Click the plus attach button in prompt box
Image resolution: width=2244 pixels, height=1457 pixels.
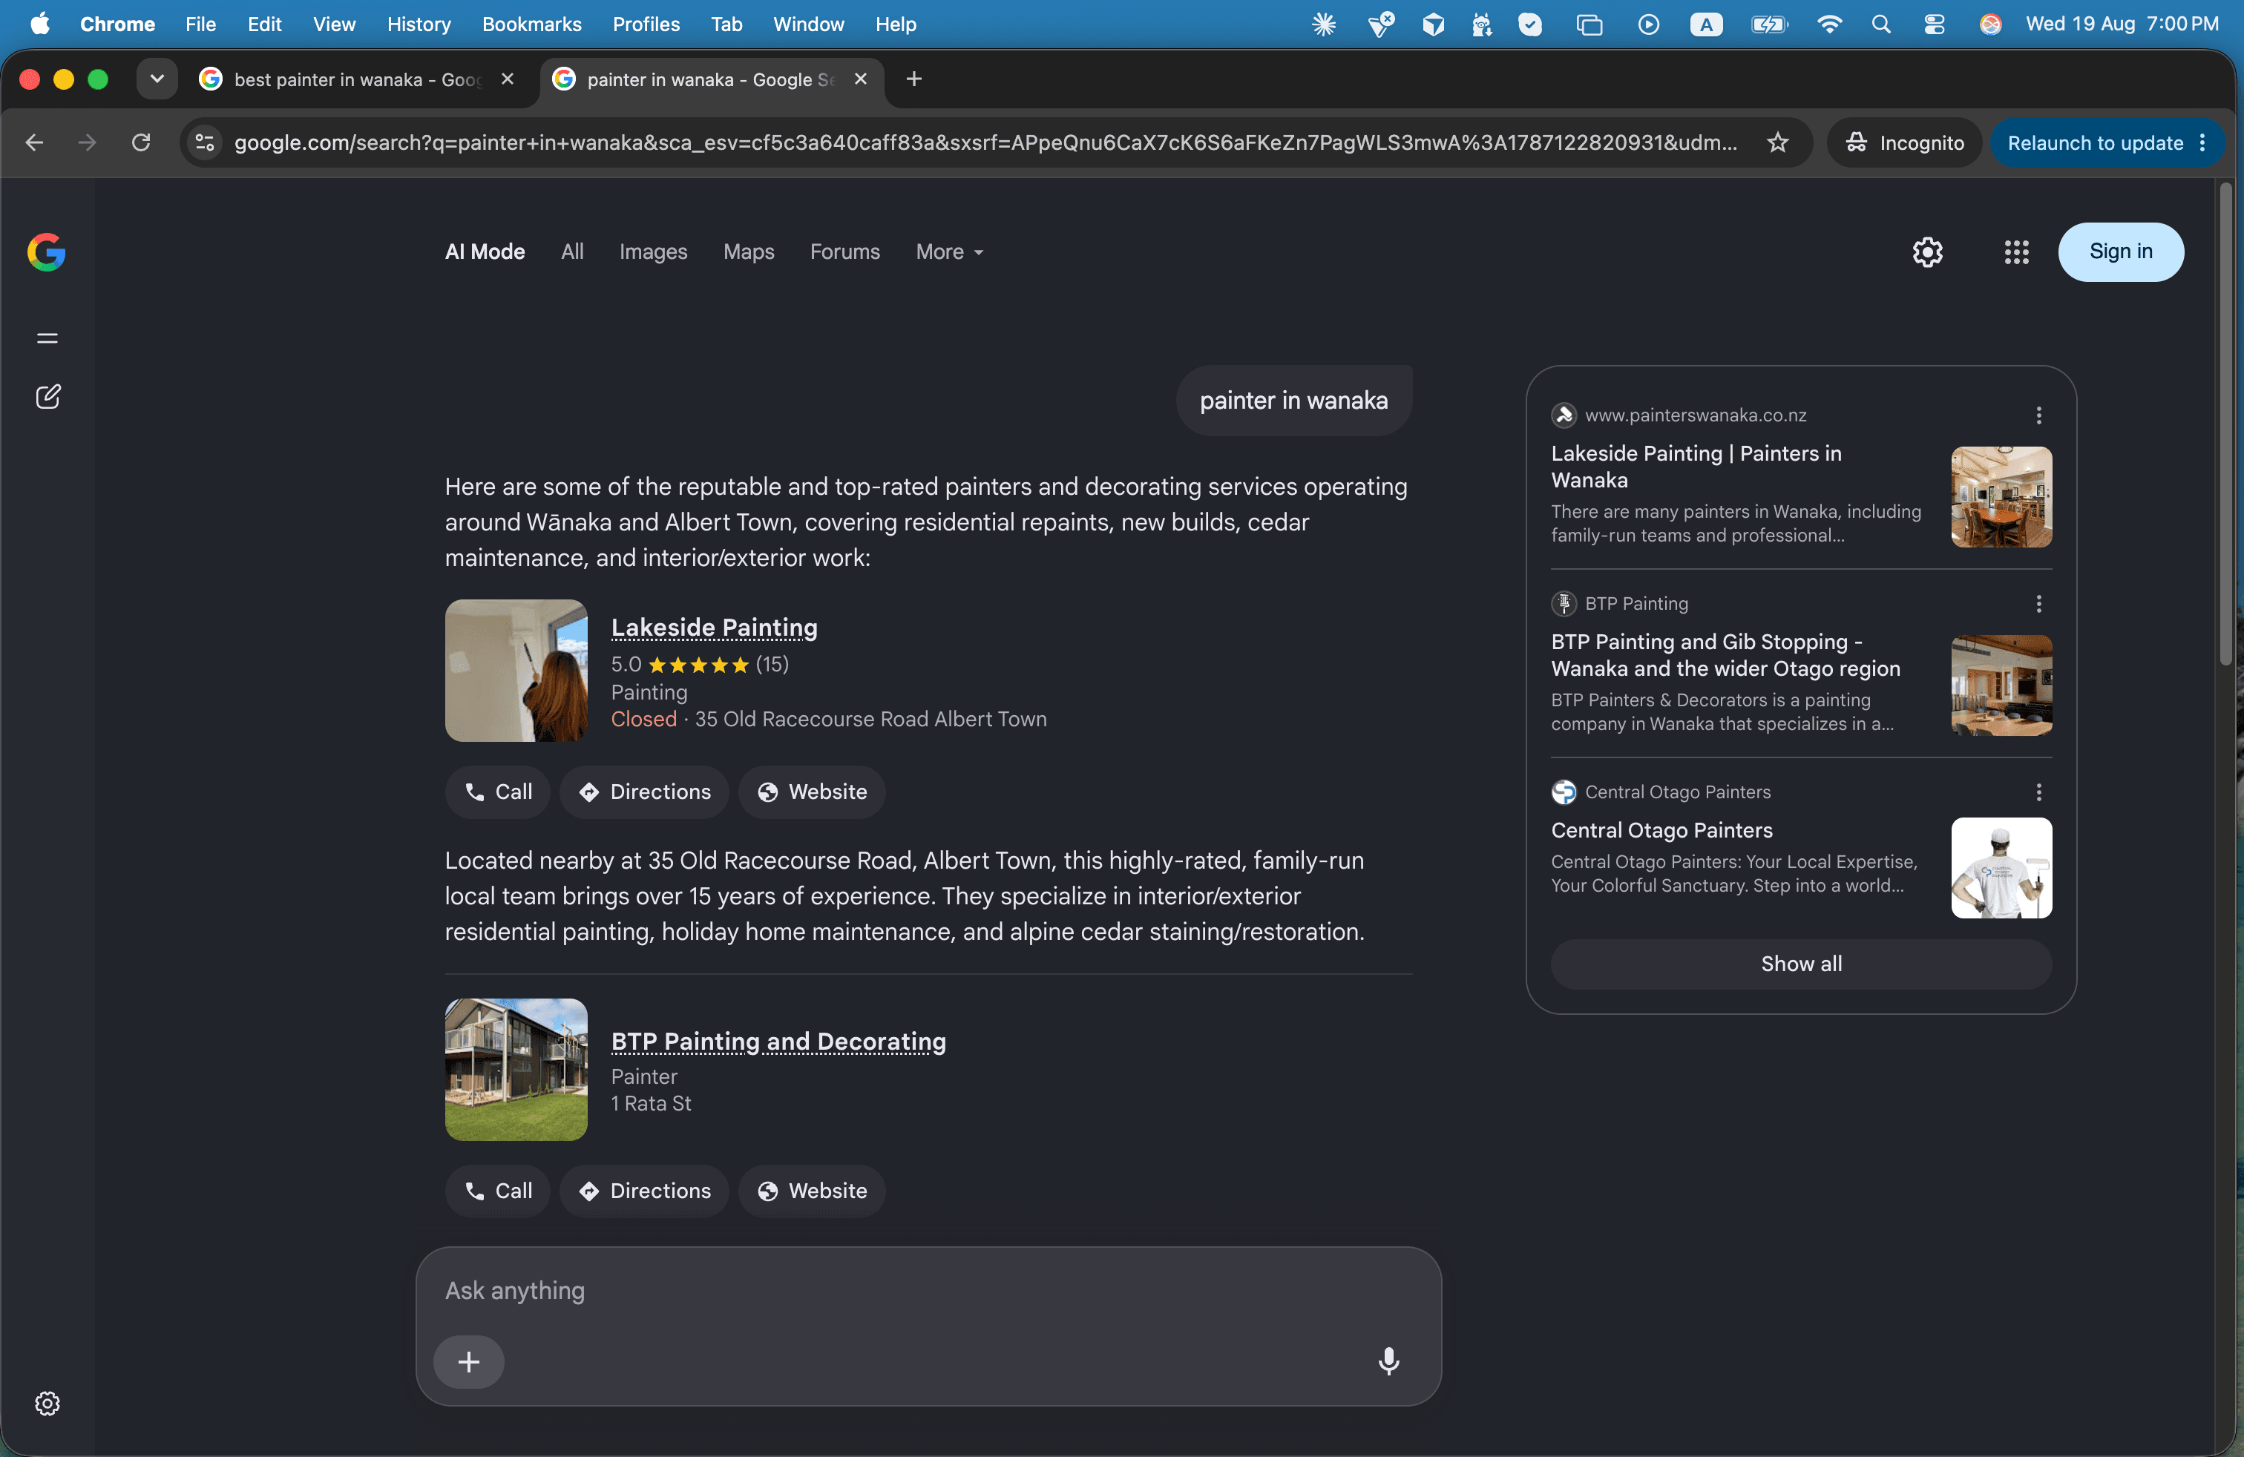tap(468, 1361)
